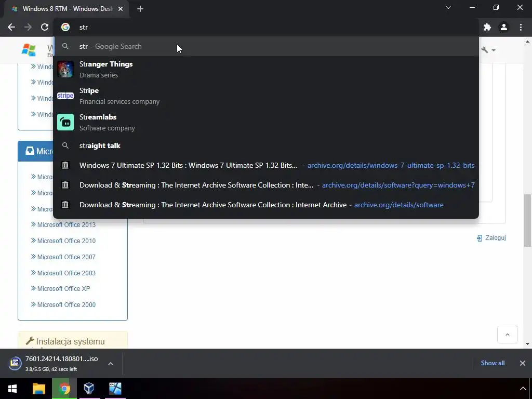Go back to the previous page

[x=11, y=27]
